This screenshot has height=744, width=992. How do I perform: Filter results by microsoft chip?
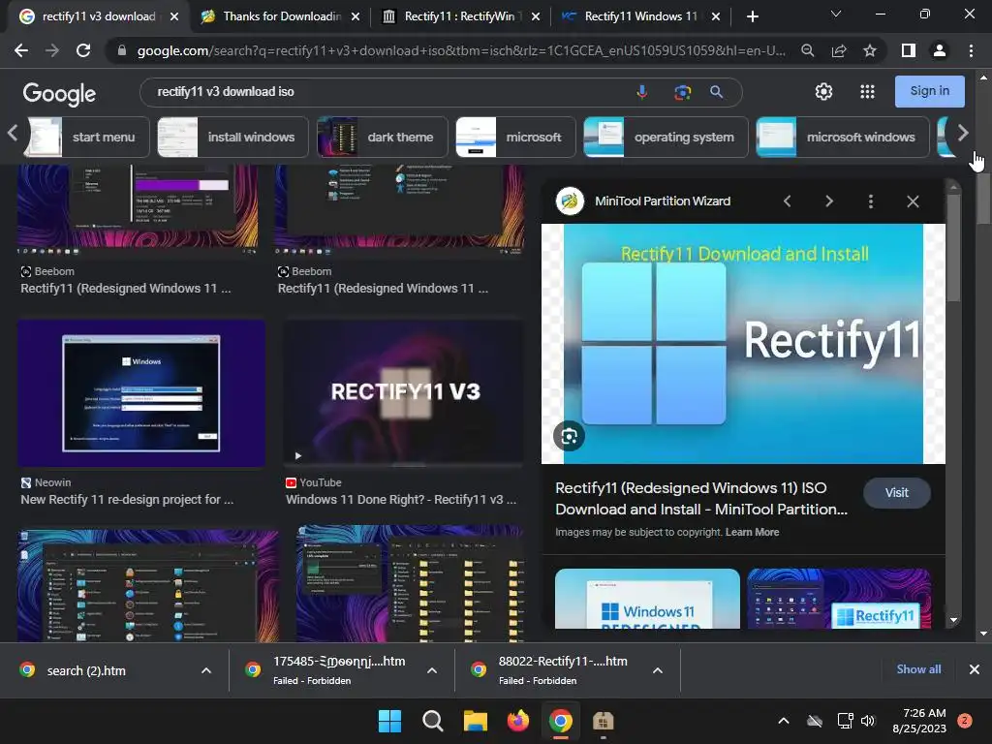[515, 138]
